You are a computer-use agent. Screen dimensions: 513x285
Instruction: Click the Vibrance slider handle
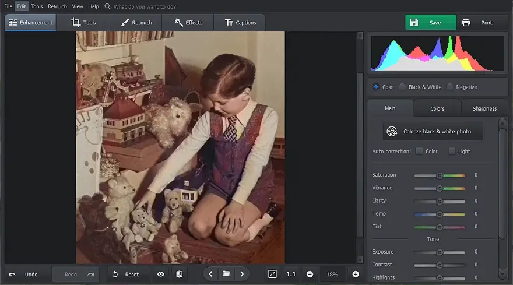pyautogui.click(x=440, y=188)
